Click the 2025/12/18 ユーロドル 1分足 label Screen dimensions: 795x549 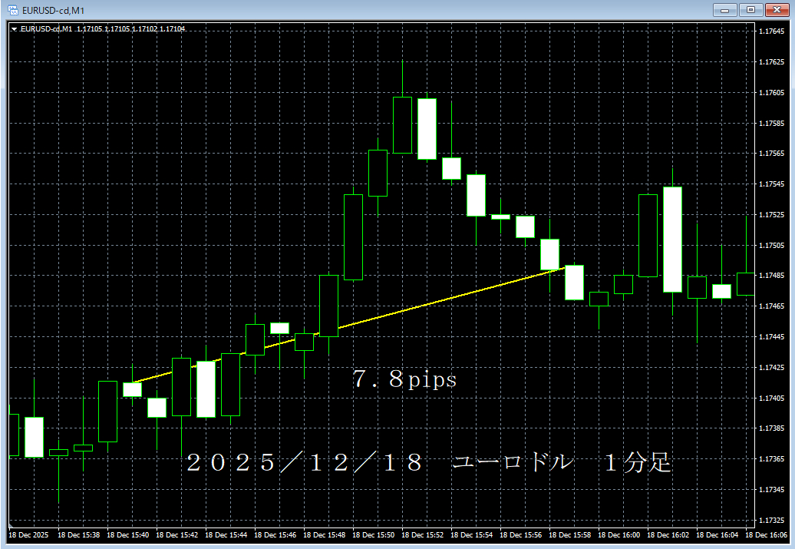tap(429, 462)
